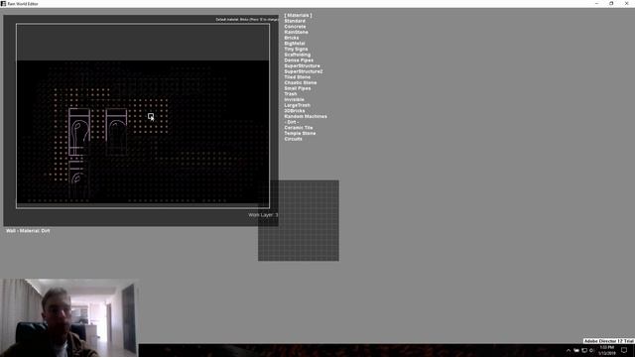The image size is (635, 357).
Task: Click the Rain World Editor title bar icon
Action: coord(3,4)
